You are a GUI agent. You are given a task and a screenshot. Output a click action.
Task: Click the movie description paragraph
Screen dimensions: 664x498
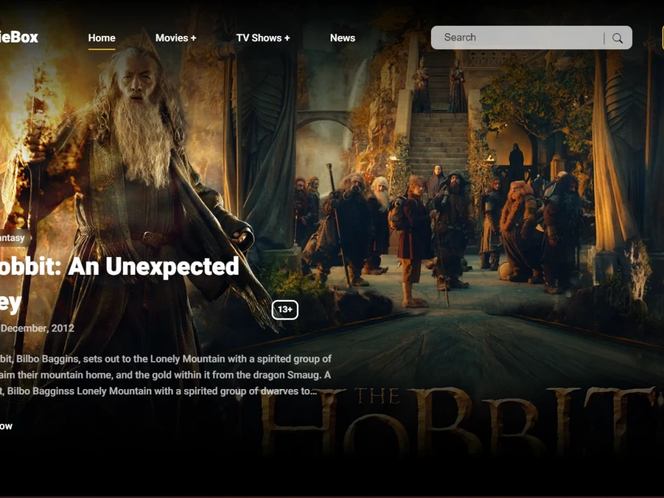pyautogui.click(x=165, y=374)
